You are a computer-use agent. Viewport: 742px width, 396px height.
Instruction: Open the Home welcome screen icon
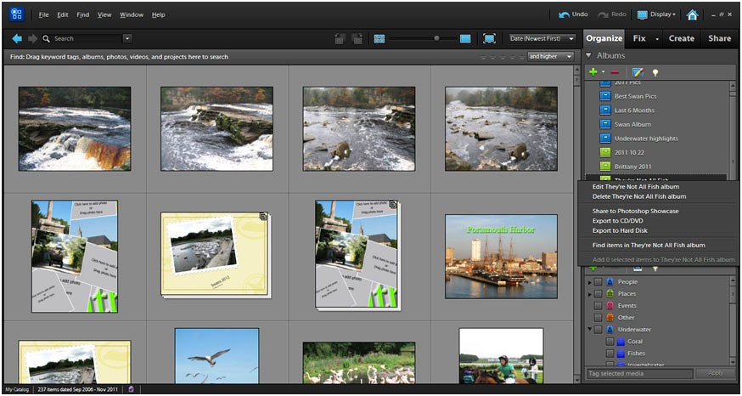pyautogui.click(x=692, y=14)
